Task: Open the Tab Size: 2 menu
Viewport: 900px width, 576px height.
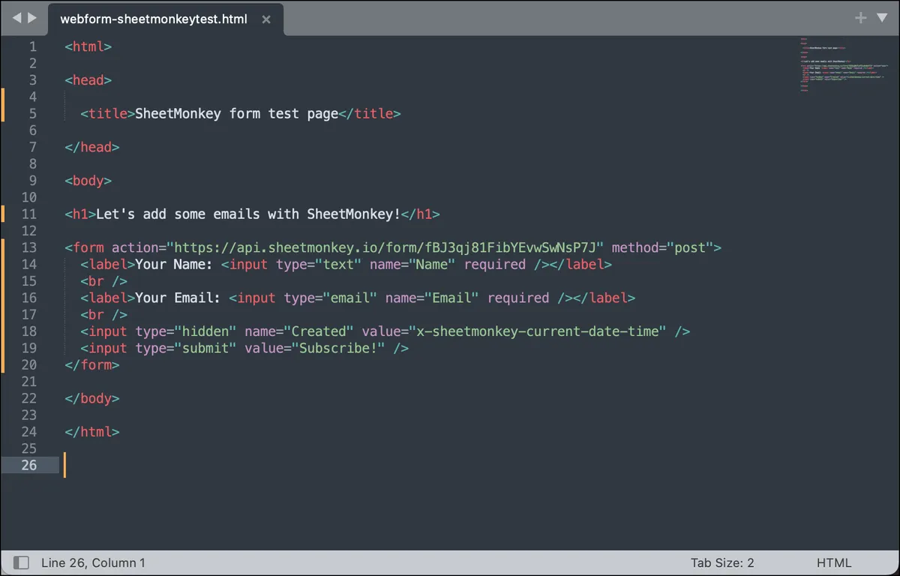Action: point(722,562)
